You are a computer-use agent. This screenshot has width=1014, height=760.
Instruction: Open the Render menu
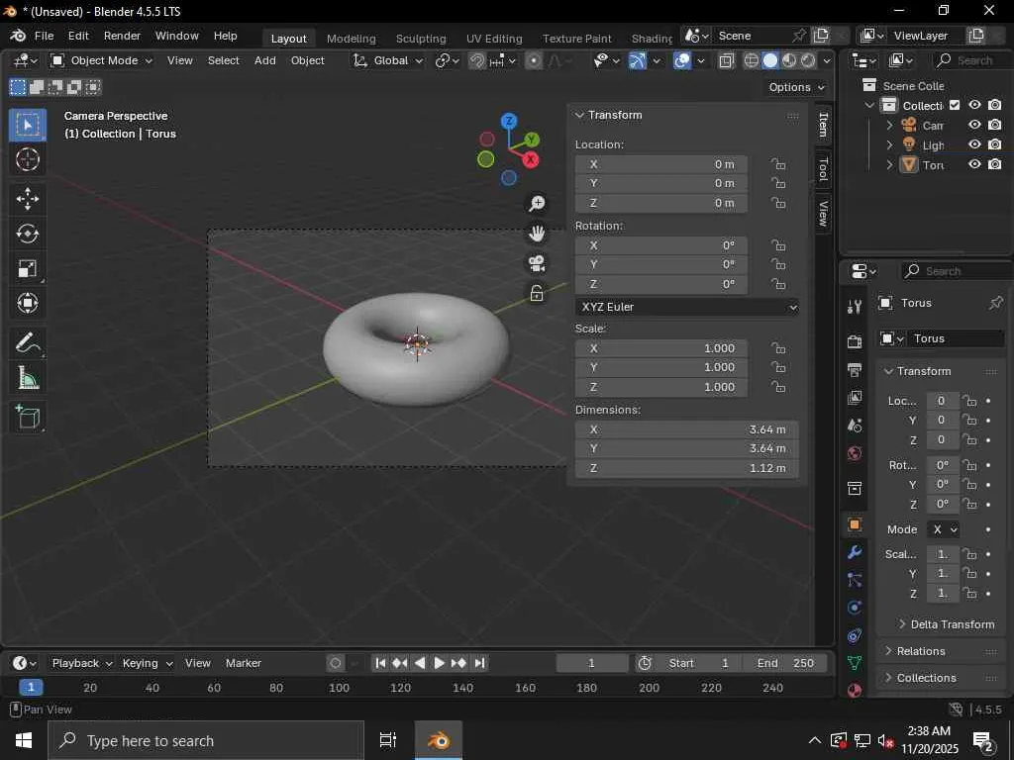[122, 36]
